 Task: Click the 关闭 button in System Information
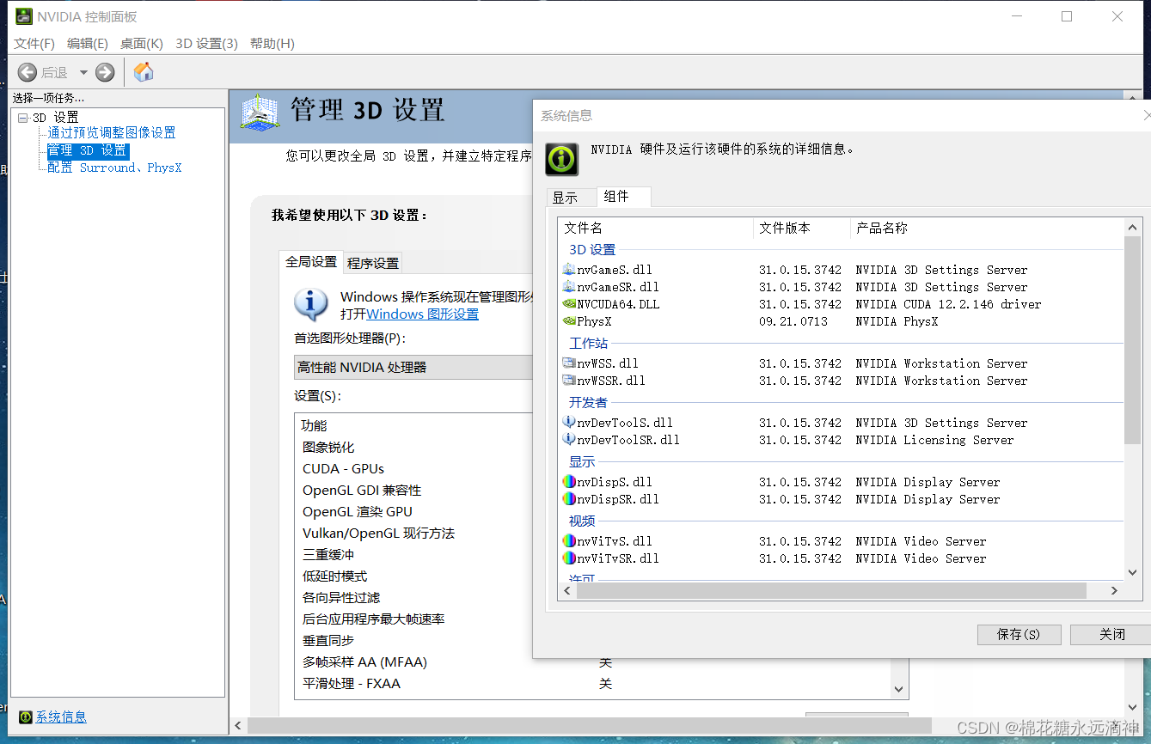click(1112, 634)
